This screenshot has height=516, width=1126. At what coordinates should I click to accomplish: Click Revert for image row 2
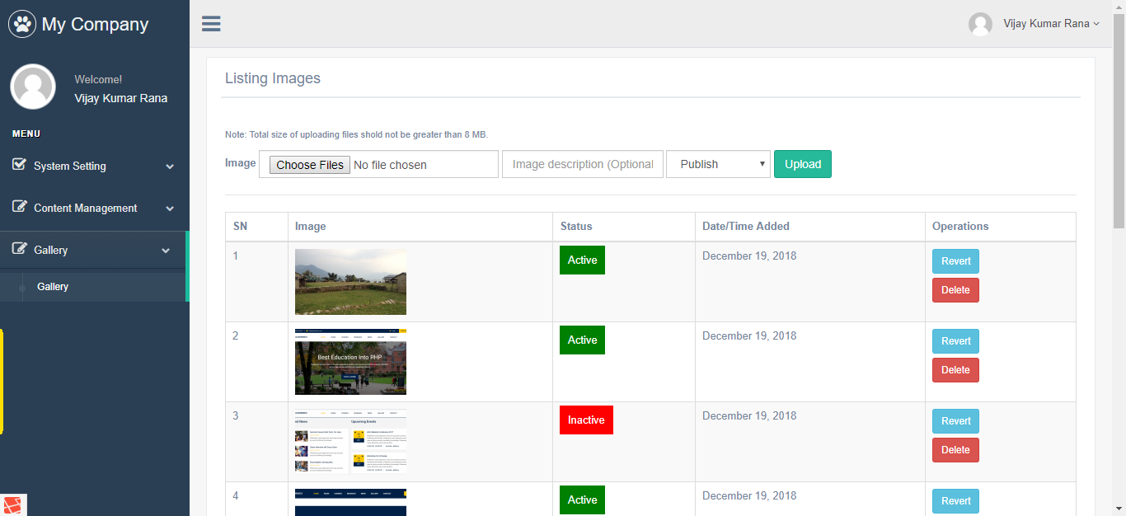tap(955, 341)
